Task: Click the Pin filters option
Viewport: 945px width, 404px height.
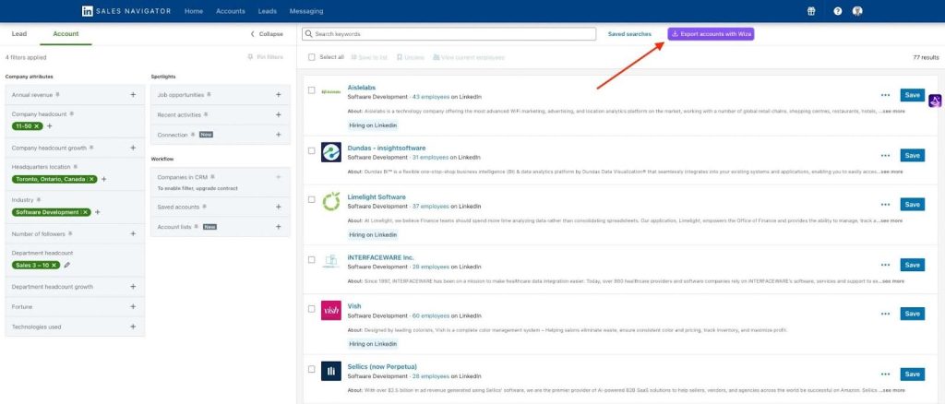Action: tap(265, 57)
